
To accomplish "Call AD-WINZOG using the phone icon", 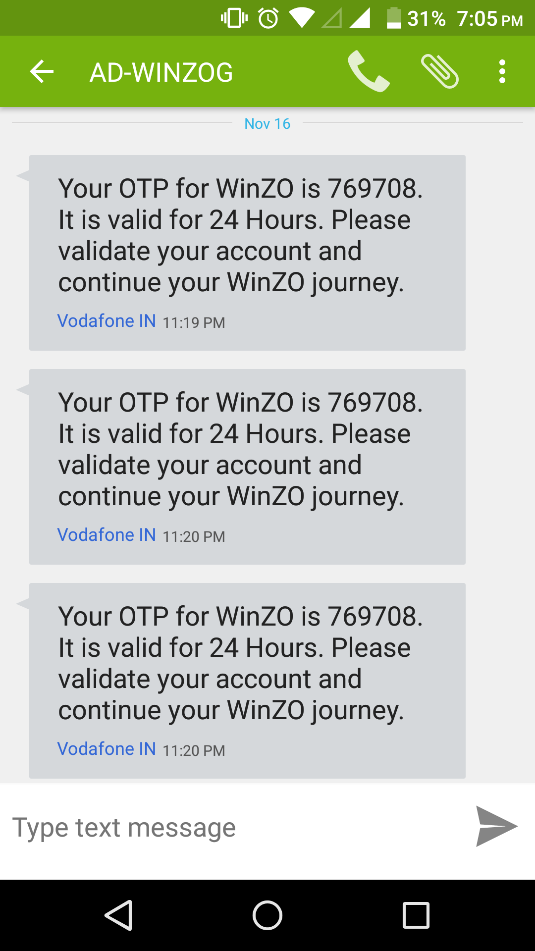I will point(368,72).
